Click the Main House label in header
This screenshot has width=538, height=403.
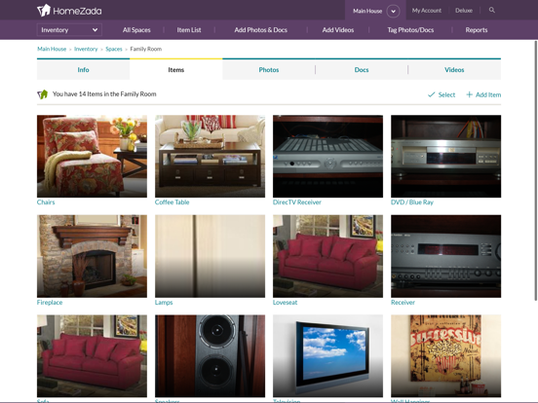click(367, 11)
